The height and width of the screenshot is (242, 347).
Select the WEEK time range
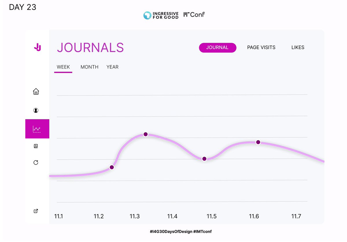pyautogui.click(x=63, y=67)
